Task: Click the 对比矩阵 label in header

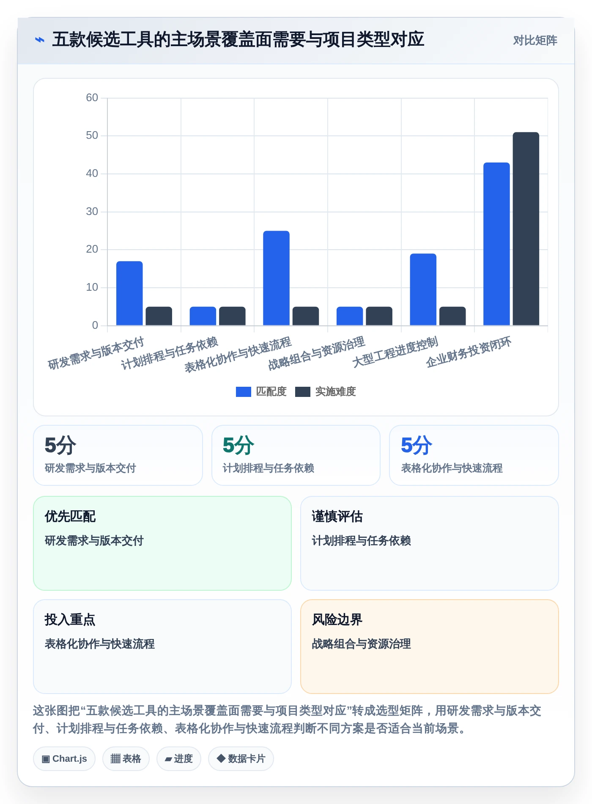Action: coord(535,40)
